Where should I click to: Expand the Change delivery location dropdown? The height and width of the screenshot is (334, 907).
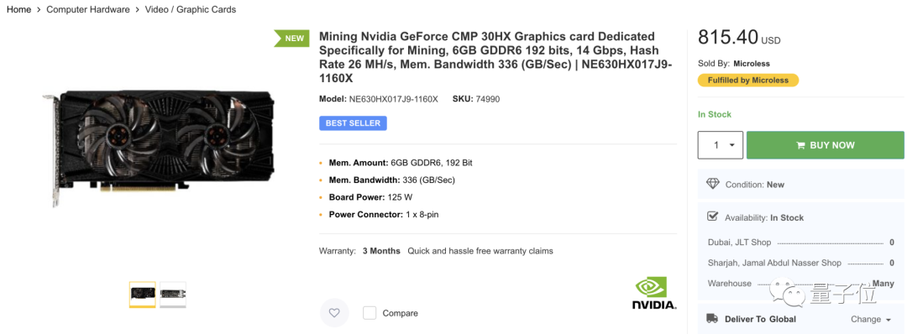(871, 319)
